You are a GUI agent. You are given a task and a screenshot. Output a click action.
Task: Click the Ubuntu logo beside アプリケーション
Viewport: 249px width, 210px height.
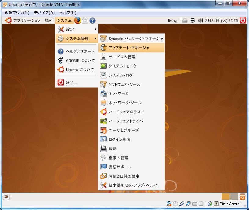(x=8, y=20)
